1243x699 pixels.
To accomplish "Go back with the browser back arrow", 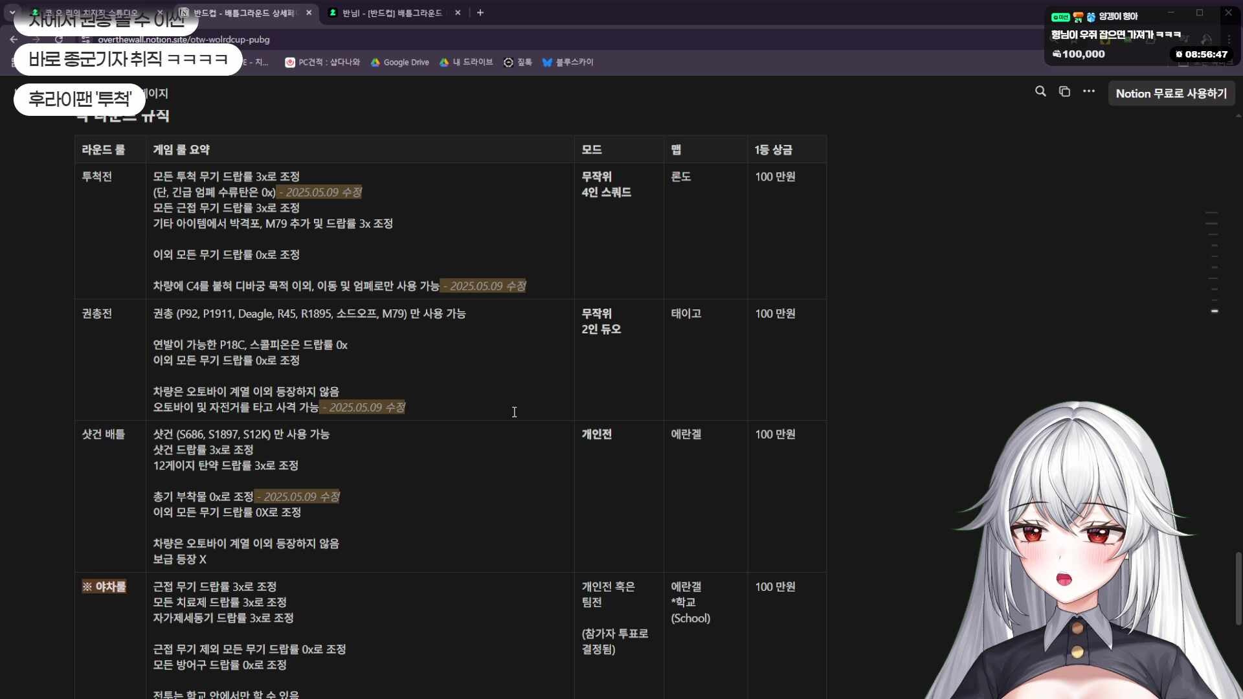I will coord(14,39).
